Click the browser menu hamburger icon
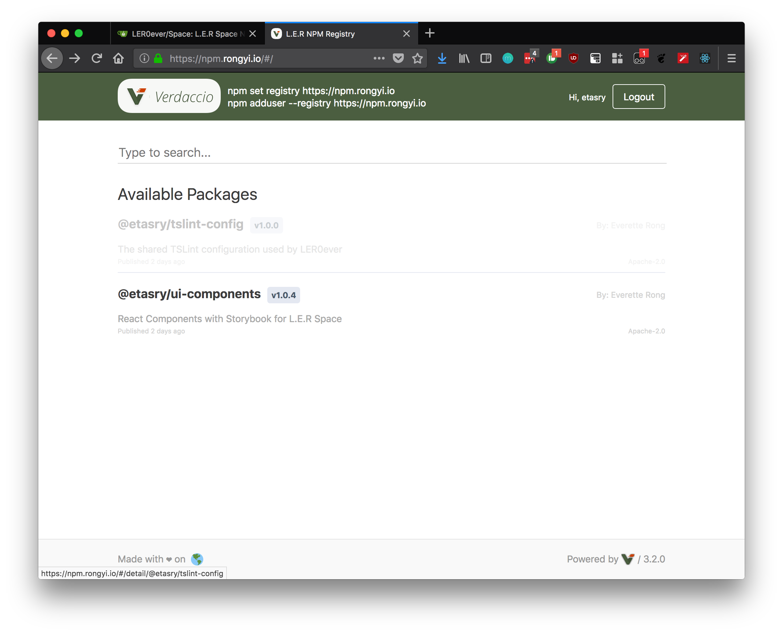Image resolution: width=783 pixels, height=634 pixels. [731, 58]
